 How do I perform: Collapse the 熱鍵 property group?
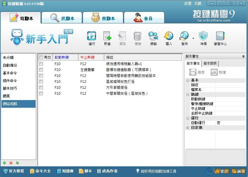click(x=188, y=94)
